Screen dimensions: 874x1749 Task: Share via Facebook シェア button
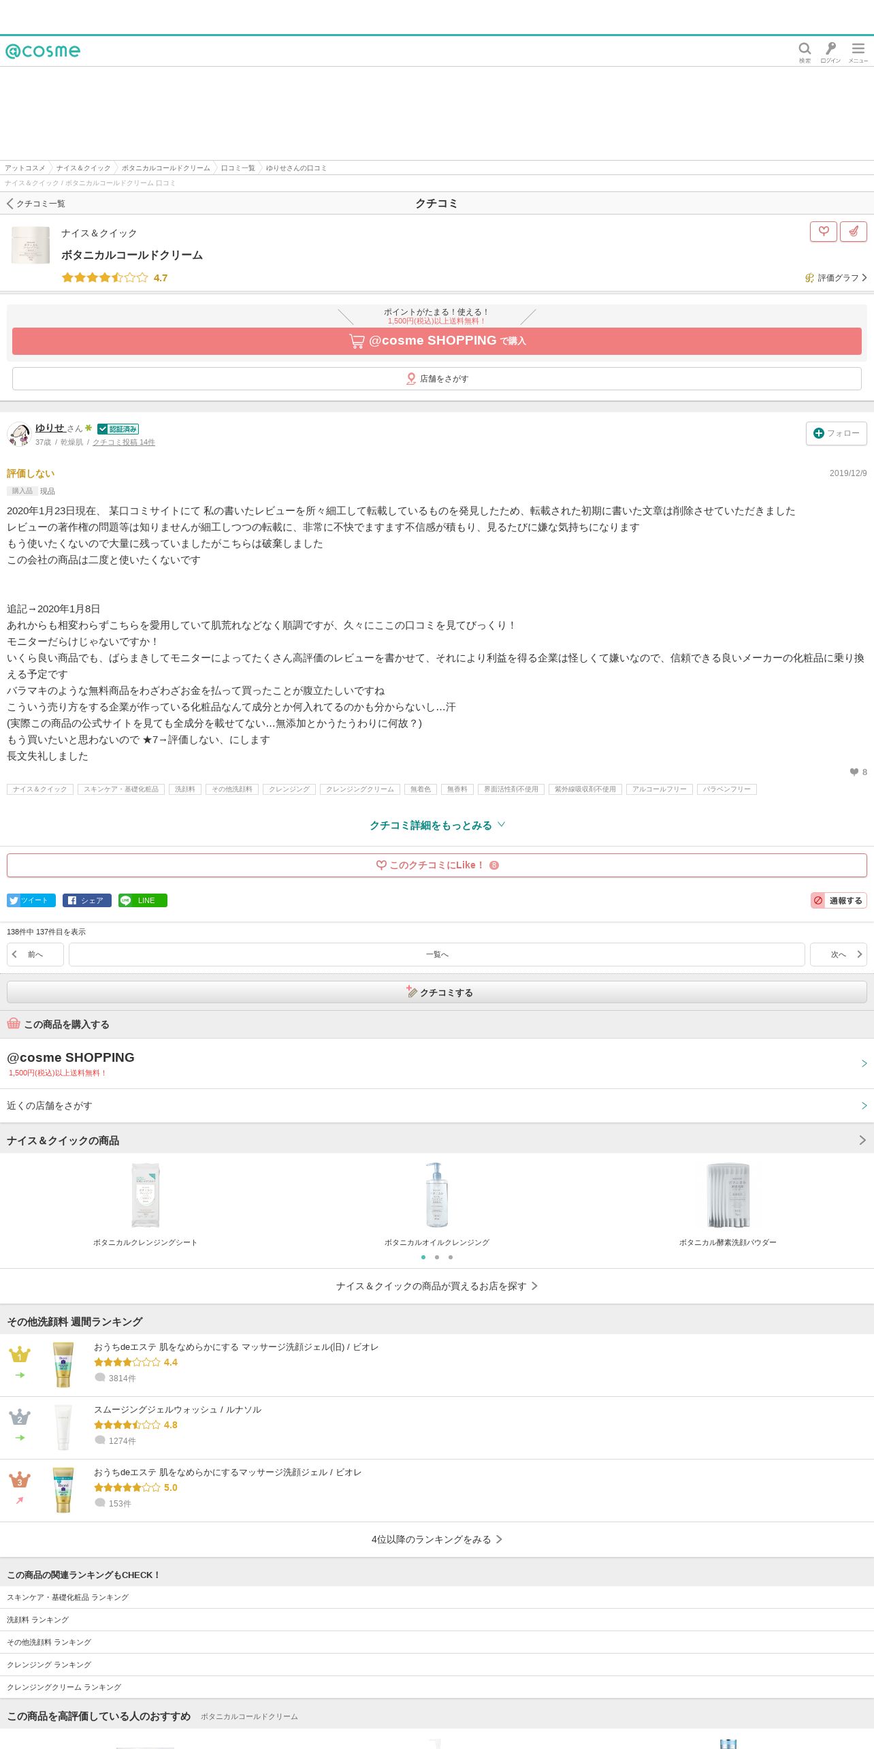click(87, 900)
